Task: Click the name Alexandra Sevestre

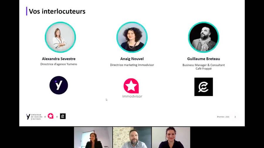Action: pos(59,59)
